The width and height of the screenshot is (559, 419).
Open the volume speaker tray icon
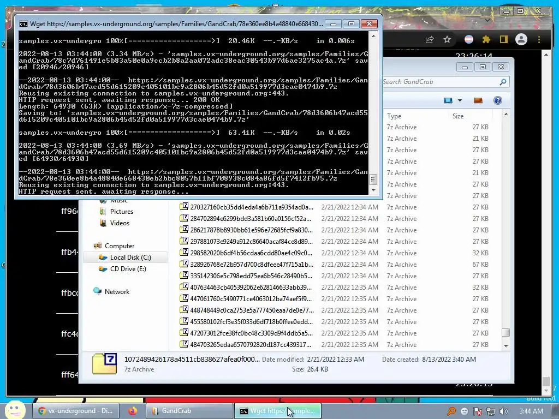pos(503,411)
